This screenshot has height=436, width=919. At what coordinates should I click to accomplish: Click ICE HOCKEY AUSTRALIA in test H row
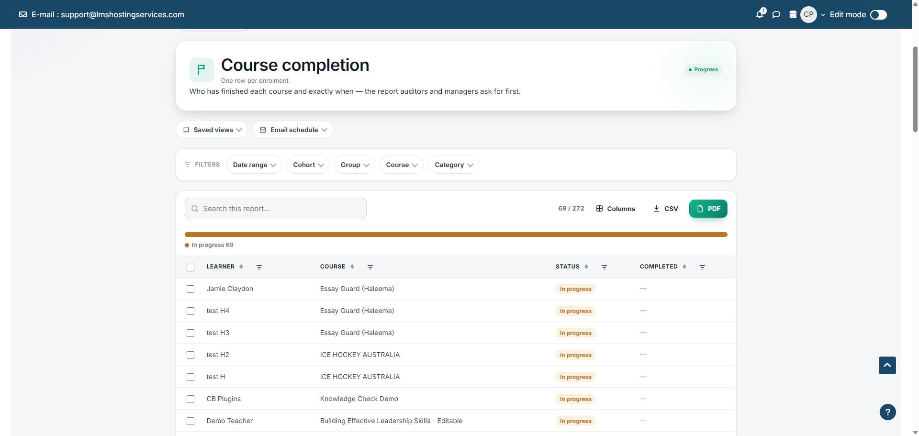tap(360, 377)
